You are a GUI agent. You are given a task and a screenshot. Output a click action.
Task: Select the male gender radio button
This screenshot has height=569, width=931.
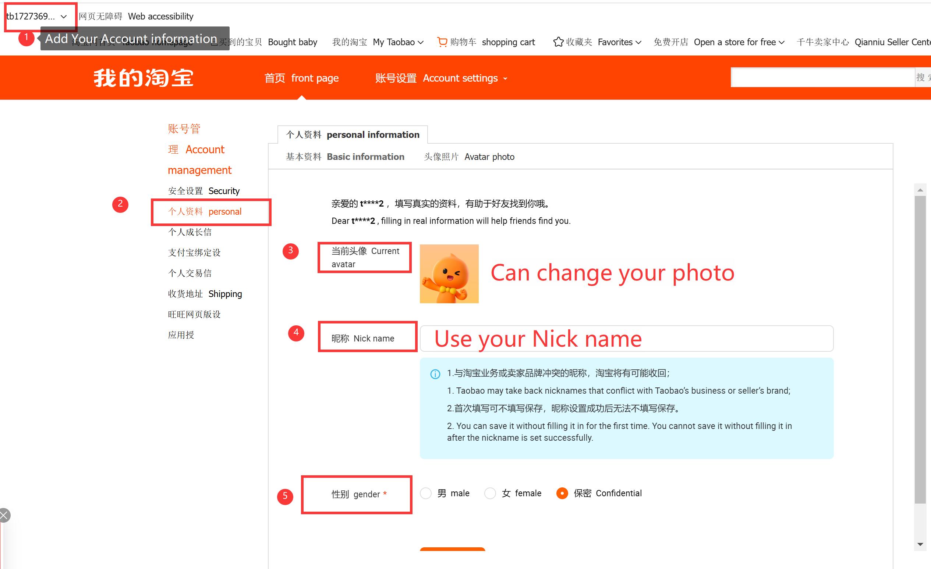tap(426, 493)
